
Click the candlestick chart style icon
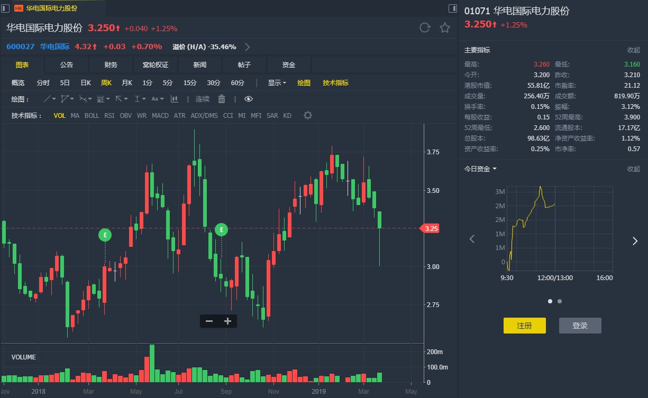[175, 99]
